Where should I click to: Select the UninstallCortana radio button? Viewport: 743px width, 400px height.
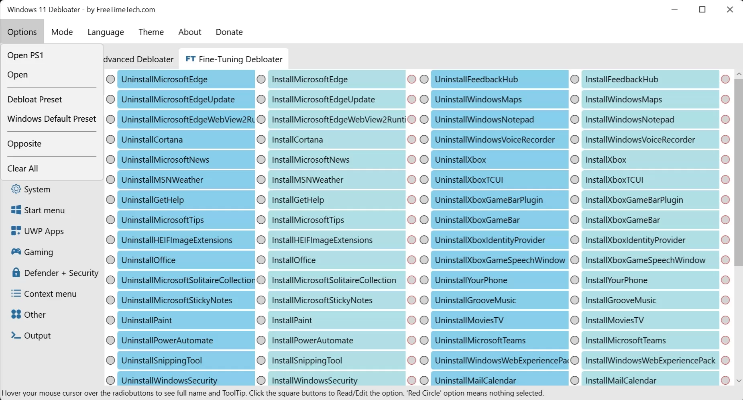[x=110, y=139]
